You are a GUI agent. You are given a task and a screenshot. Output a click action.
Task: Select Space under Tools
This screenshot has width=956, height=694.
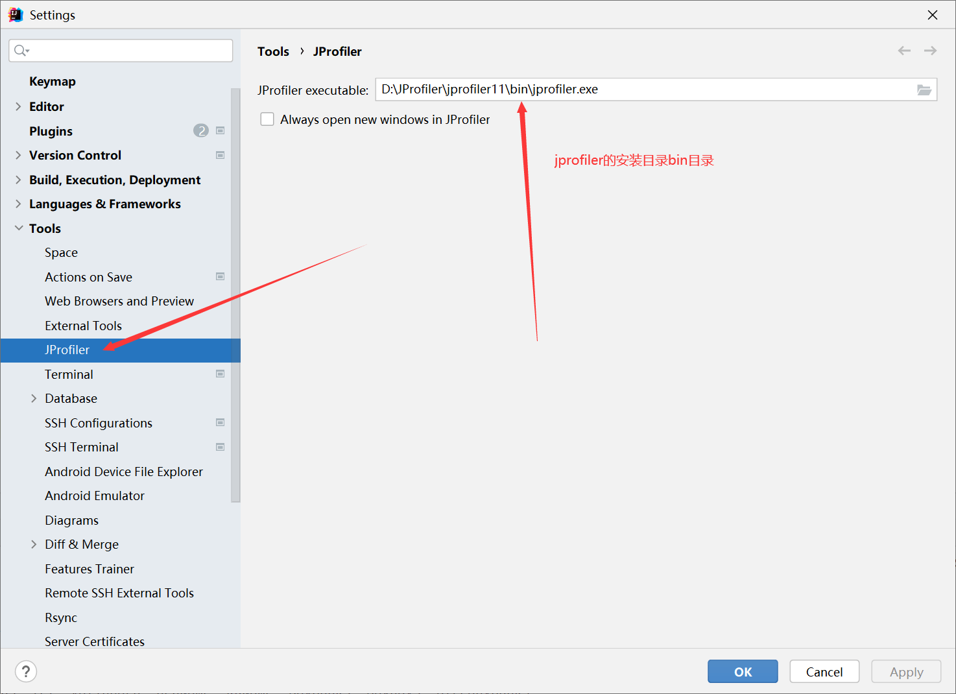pyautogui.click(x=61, y=253)
